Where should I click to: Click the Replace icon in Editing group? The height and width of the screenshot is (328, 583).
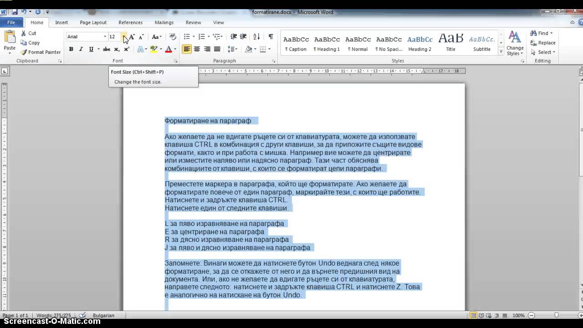point(533,43)
